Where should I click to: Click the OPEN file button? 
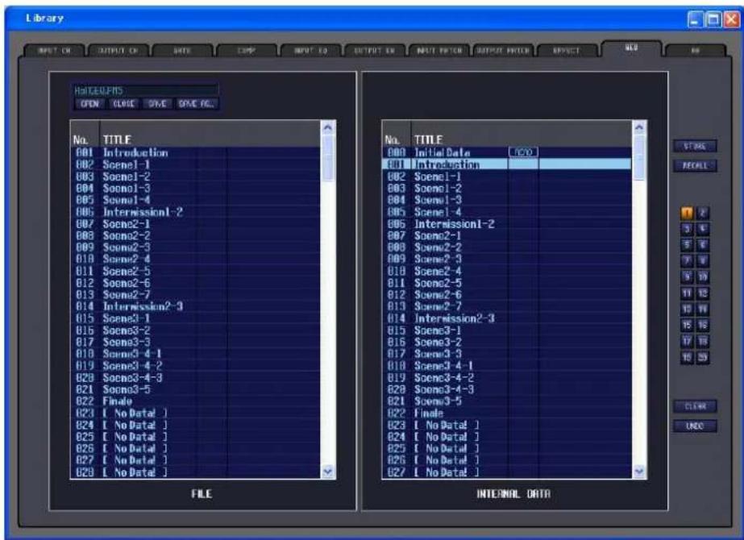pyautogui.click(x=89, y=103)
